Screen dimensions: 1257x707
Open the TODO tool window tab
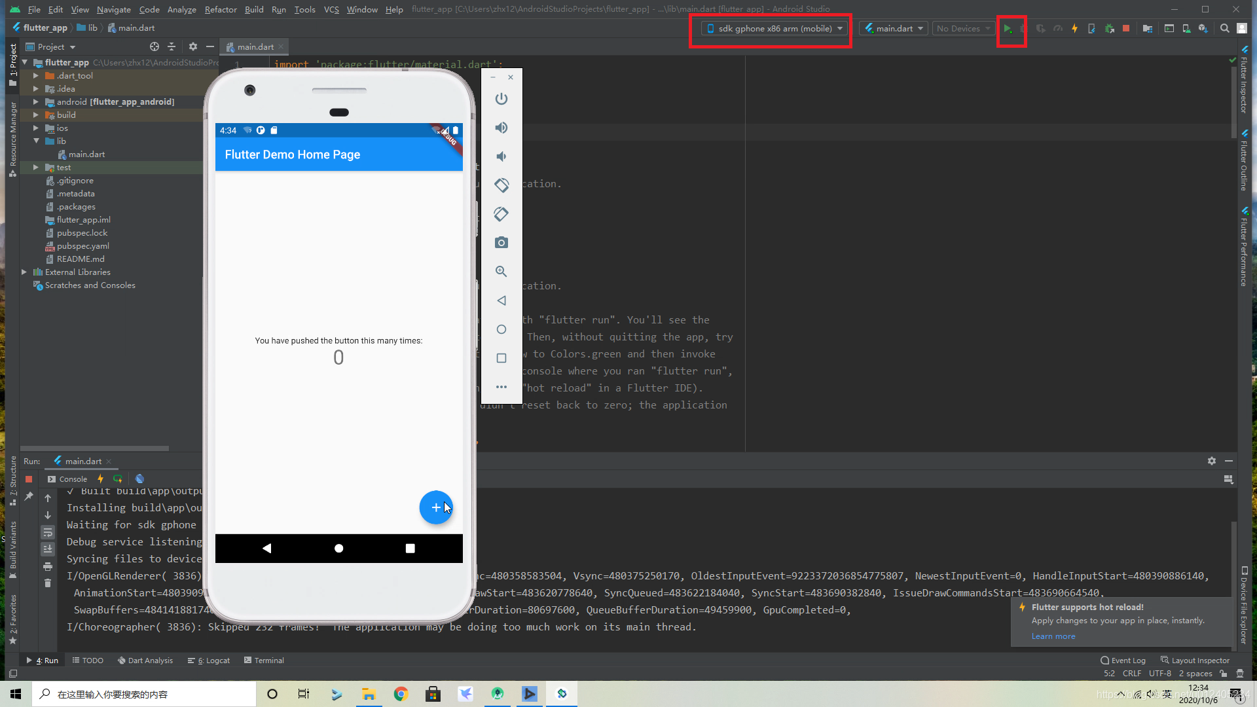[x=88, y=661]
